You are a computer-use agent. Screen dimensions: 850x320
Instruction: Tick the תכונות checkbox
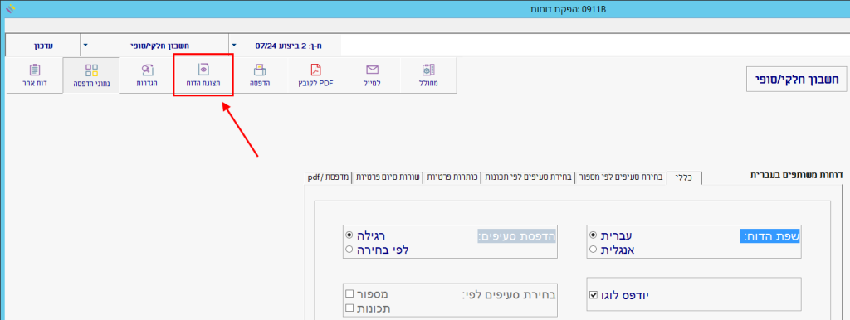349,308
